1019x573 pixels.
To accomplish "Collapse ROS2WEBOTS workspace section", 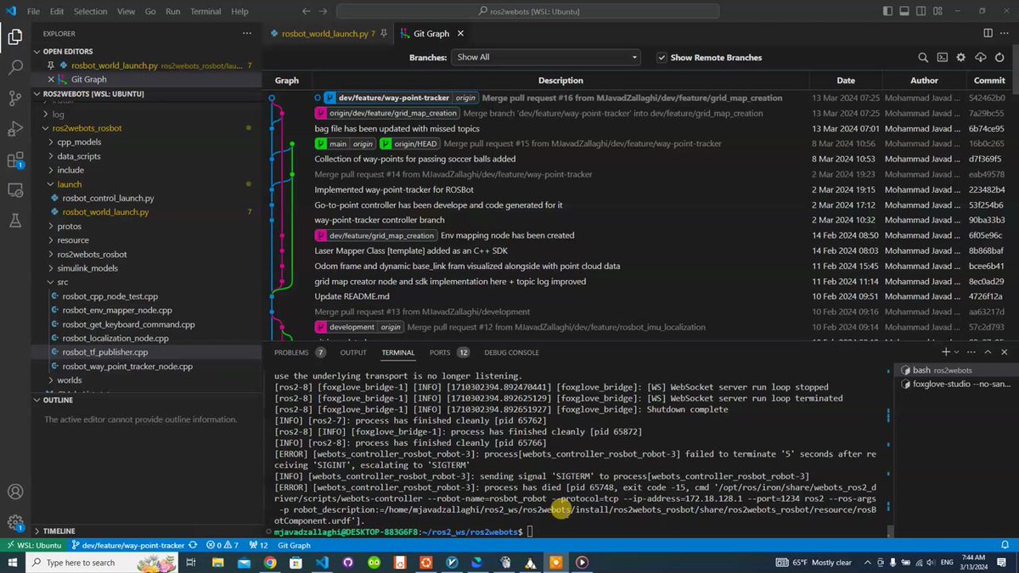I will pos(38,93).
